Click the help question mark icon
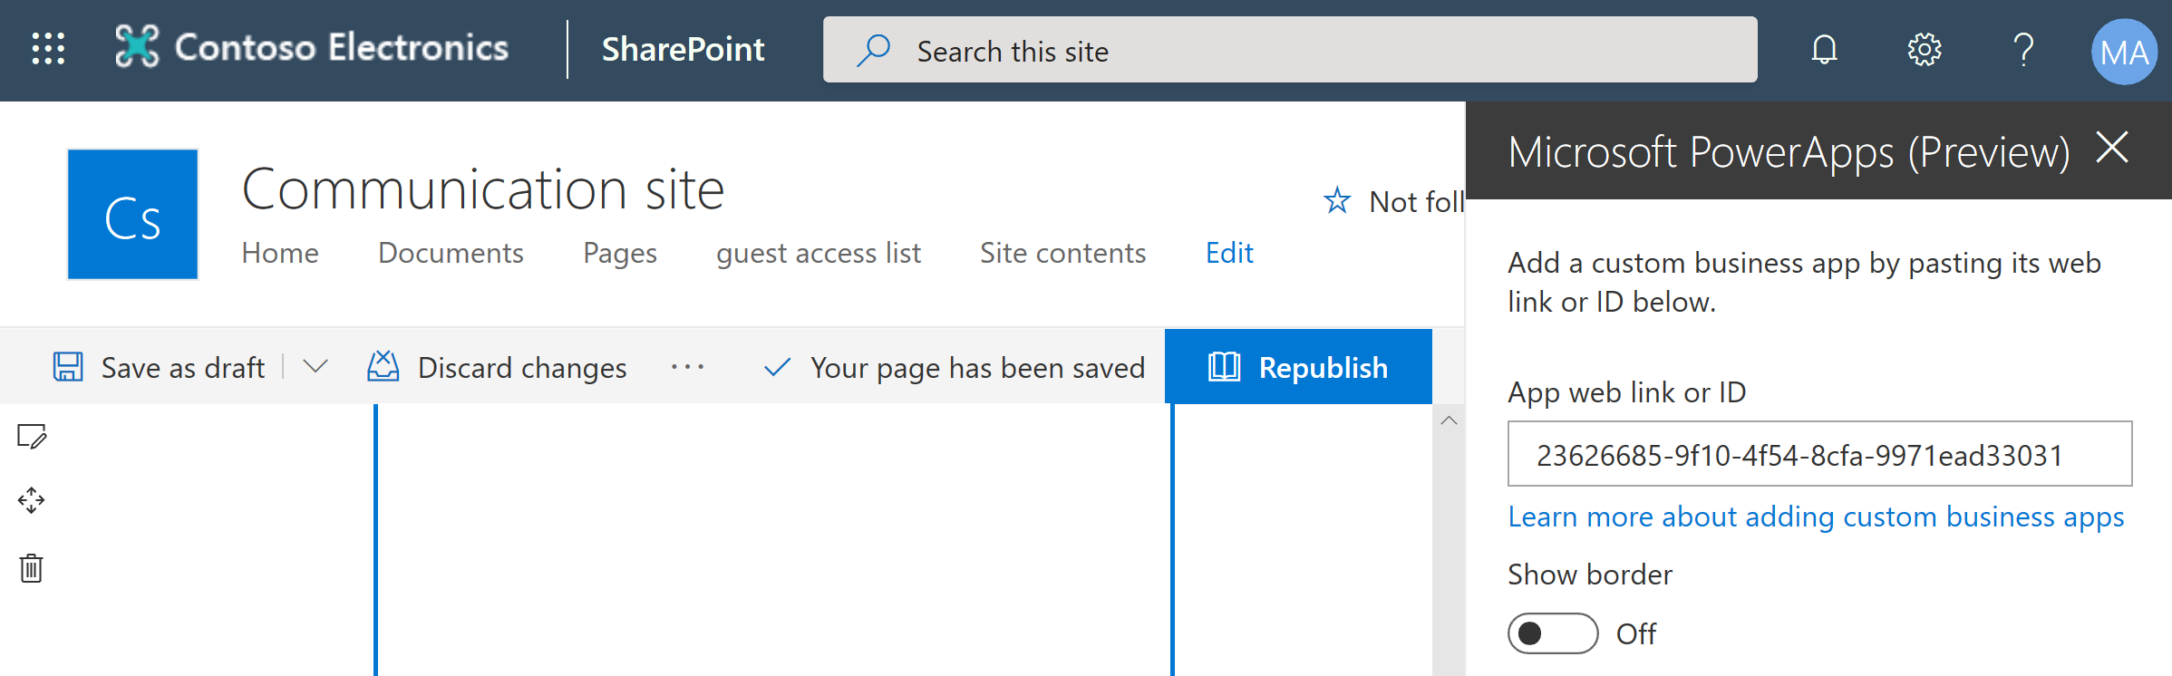The width and height of the screenshot is (2172, 676). (x=2023, y=49)
